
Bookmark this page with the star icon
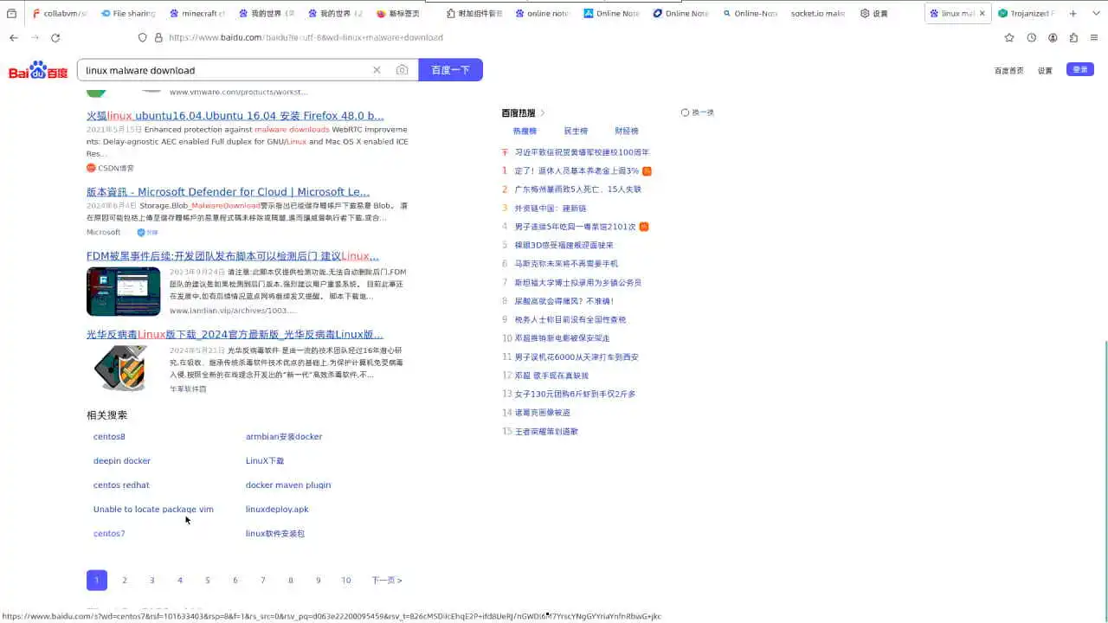coord(1009,38)
